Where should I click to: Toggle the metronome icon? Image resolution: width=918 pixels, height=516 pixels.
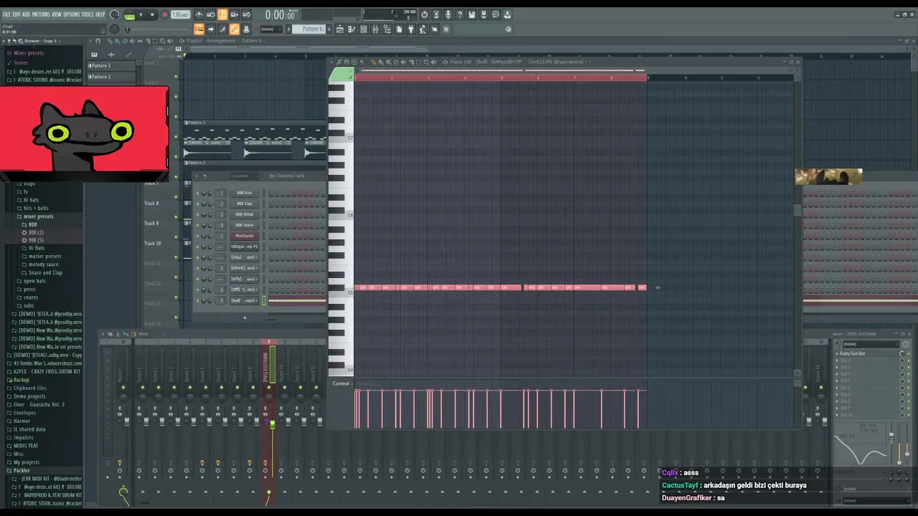[x=198, y=14]
